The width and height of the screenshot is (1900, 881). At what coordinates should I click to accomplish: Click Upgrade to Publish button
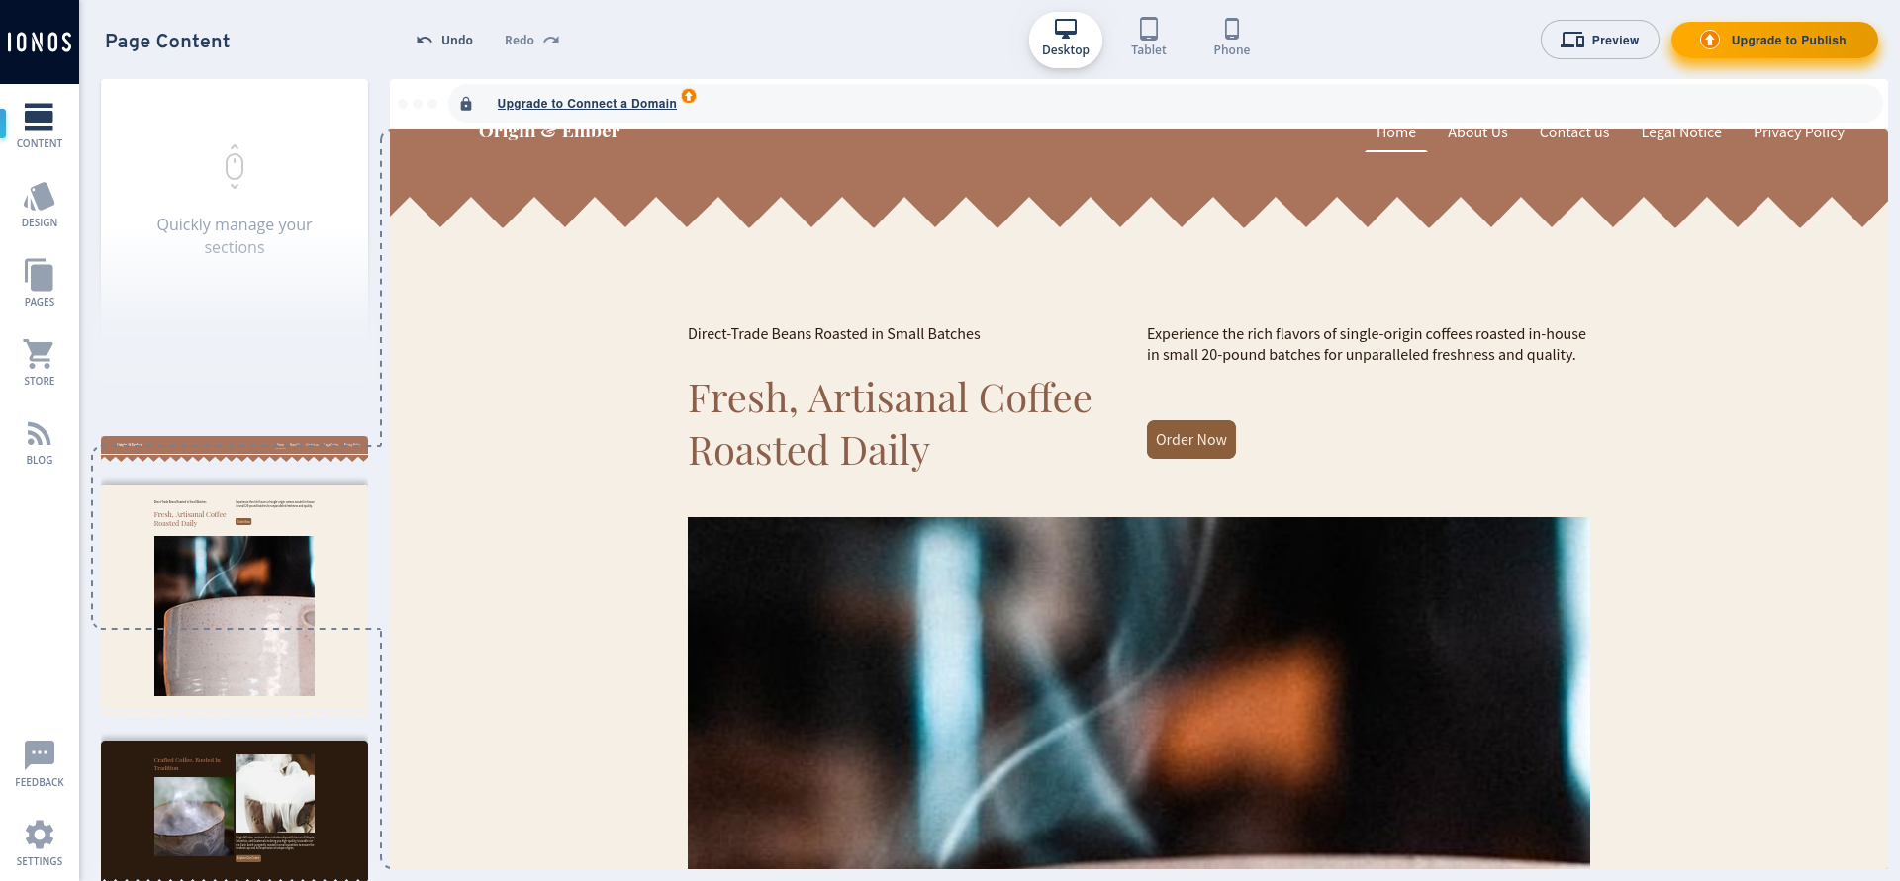[x=1774, y=41]
